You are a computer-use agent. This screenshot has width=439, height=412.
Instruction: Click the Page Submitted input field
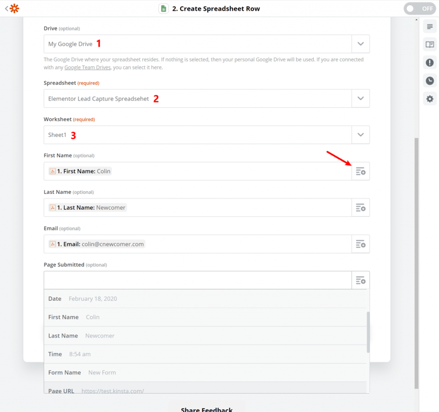point(198,280)
